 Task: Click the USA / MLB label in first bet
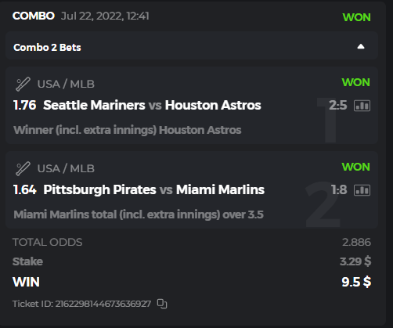(x=66, y=84)
